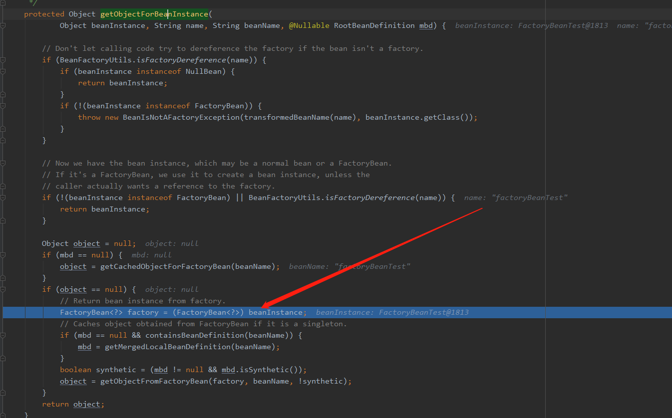Fold the containsBeanDefinition if-block marker
The width and height of the screenshot is (672, 418).
3,335
